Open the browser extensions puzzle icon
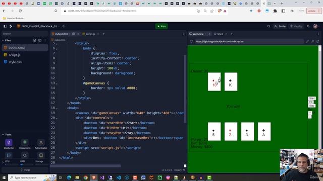The image size is (323, 181). pyautogui.click(x=275, y=11)
